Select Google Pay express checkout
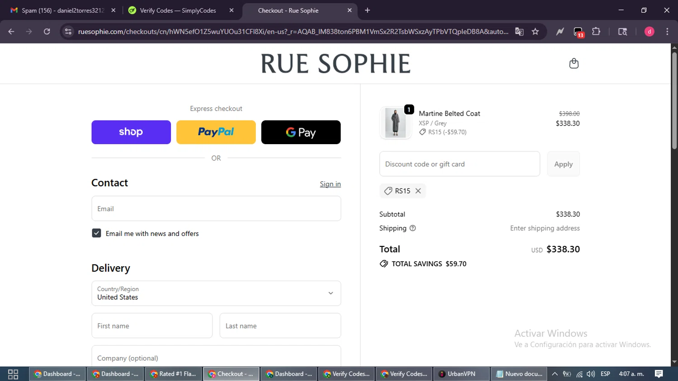678x381 pixels. [x=301, y=132]
